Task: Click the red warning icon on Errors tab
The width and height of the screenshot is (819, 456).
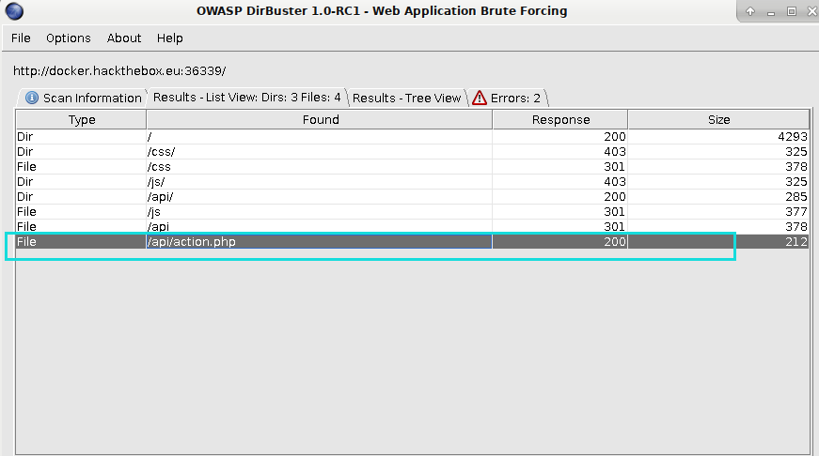Action: click(x=479, y=98)
